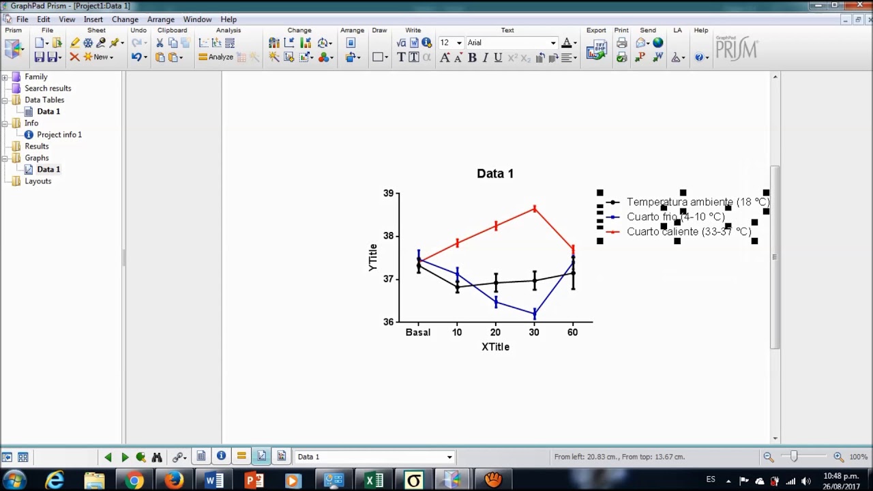This screenshot has height=491, width=873.
Task: Open the Arial font name dropdown
Action: point(553,43)
